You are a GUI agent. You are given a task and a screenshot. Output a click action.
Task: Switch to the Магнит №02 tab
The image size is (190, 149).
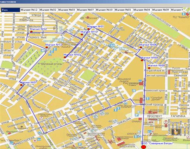click(x=48, y=10)
